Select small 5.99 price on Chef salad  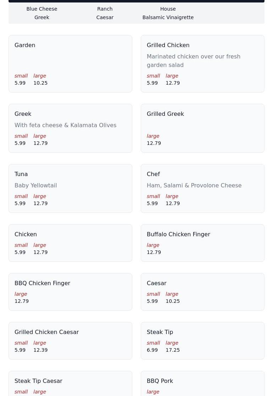(152, 203)
